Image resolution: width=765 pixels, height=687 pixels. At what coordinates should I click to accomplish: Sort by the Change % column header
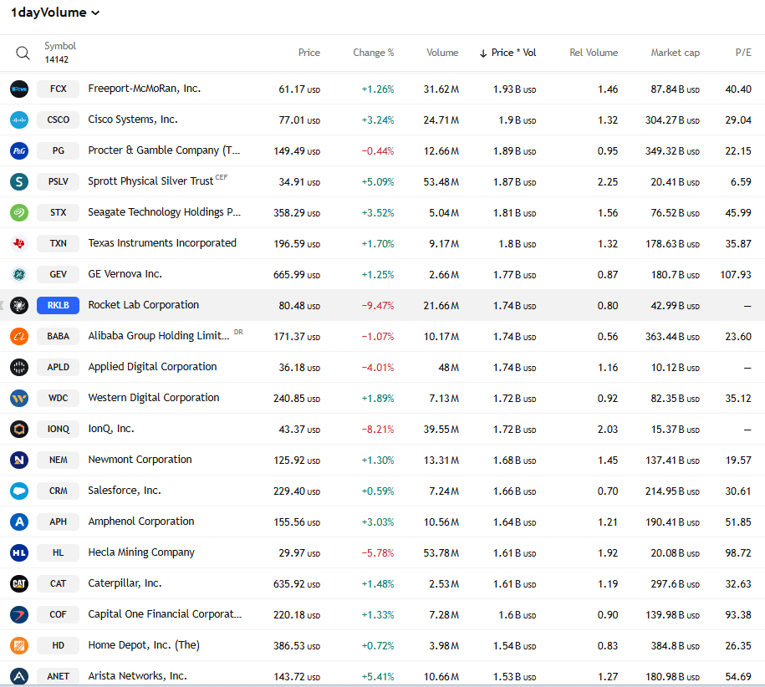(373, 53)
